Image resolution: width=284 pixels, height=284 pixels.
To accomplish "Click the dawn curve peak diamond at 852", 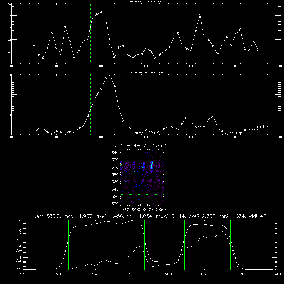I will [200, 15].
